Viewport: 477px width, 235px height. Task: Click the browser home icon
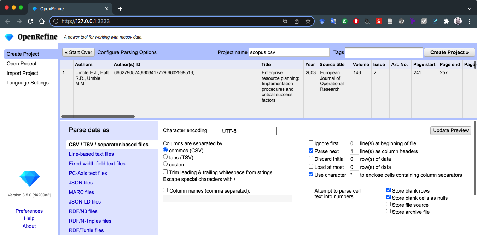[42, 21]
